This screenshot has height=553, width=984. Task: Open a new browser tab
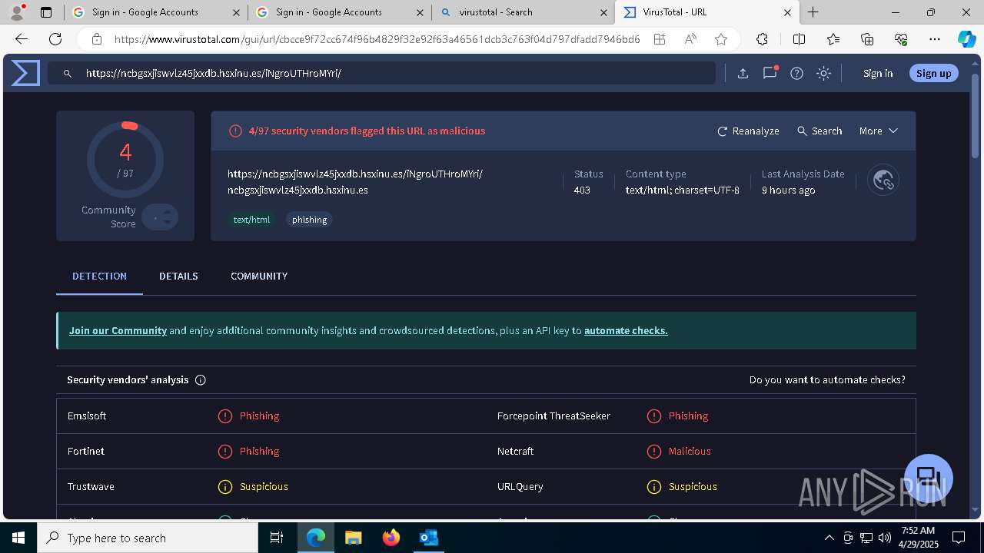tap(813, 12)
